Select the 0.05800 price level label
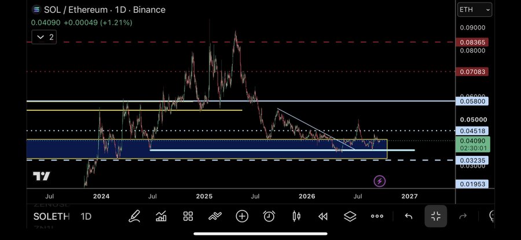Image resolution: width=521 pixels, height=240 pixels. pos(472,102)
